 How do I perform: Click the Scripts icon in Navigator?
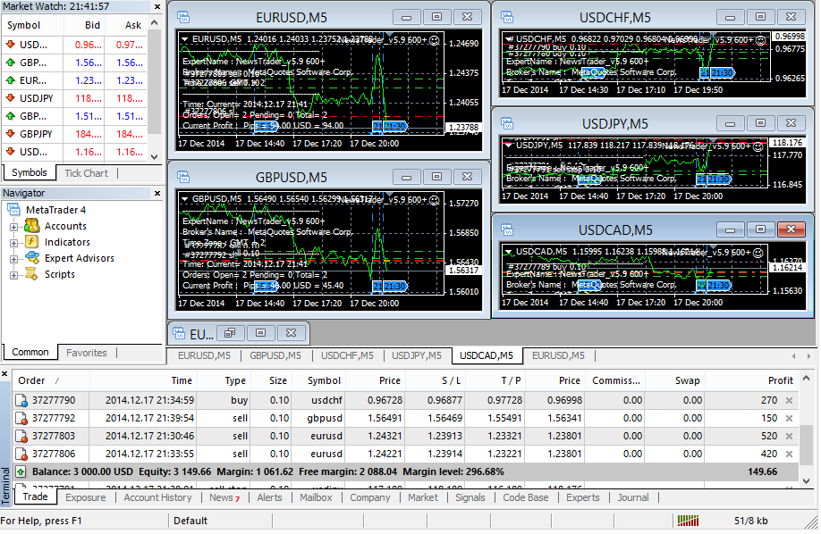(32, 275)
